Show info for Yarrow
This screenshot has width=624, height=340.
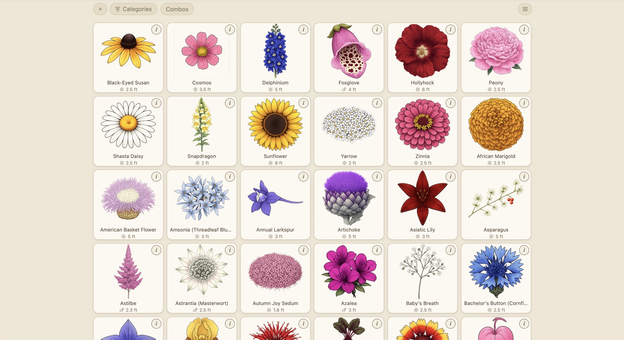tap(377, 103)
